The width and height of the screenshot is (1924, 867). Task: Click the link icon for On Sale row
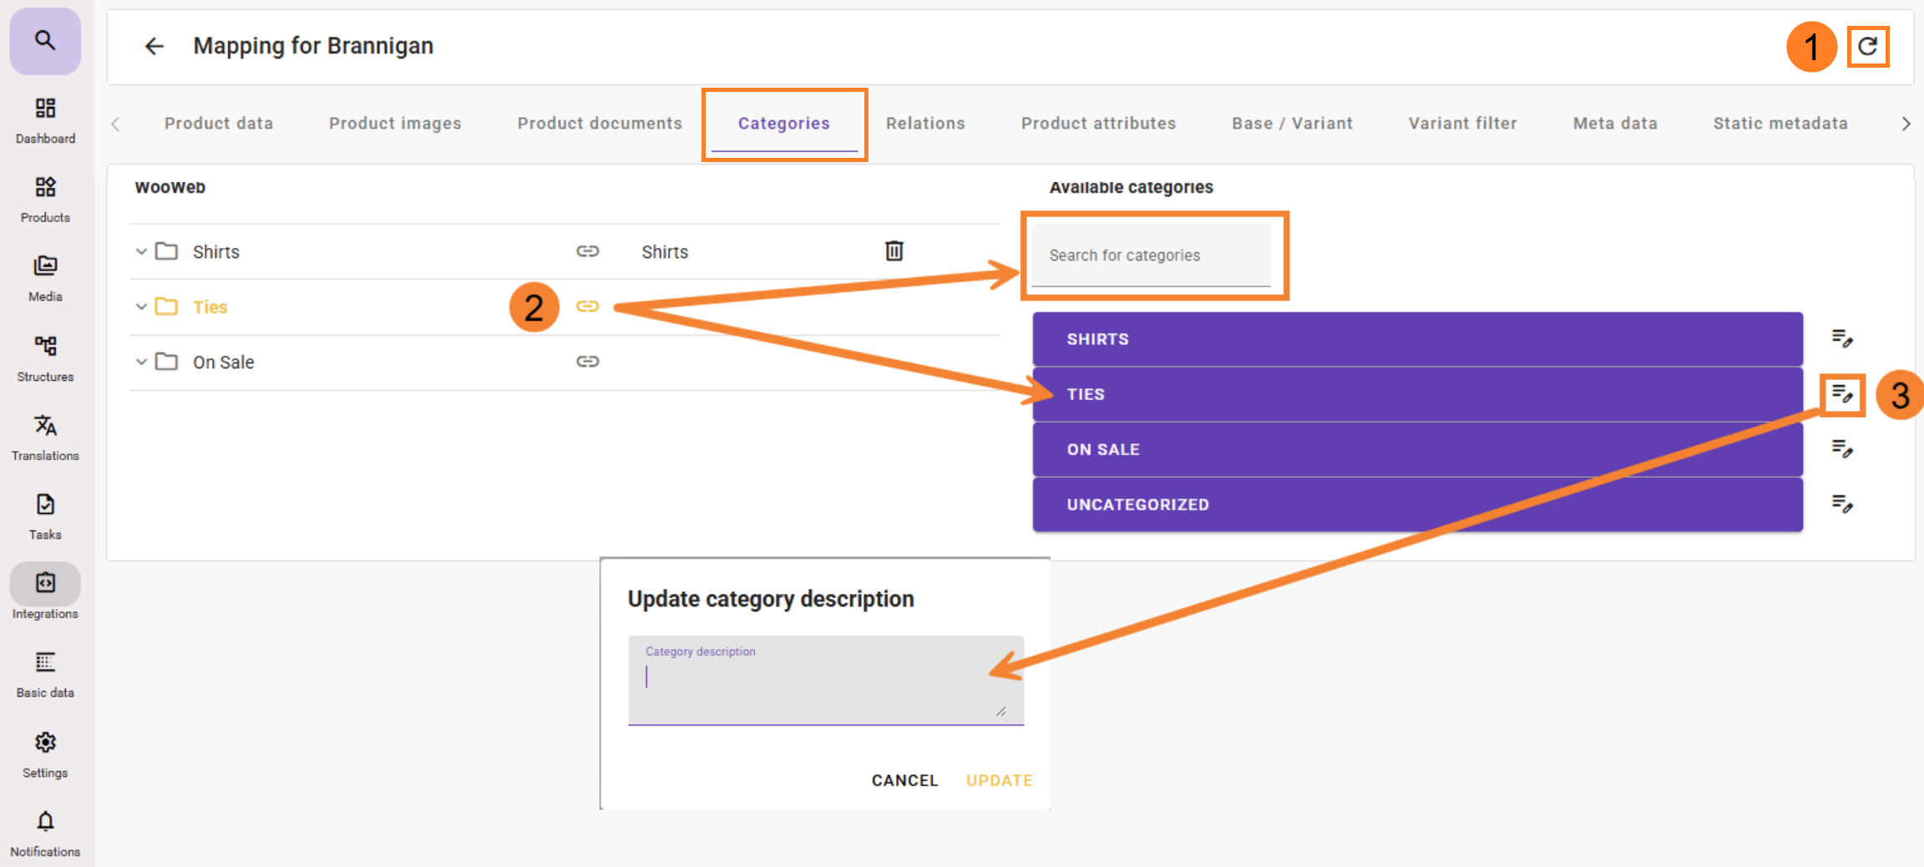pyautogui.click(x=588, y=362)
